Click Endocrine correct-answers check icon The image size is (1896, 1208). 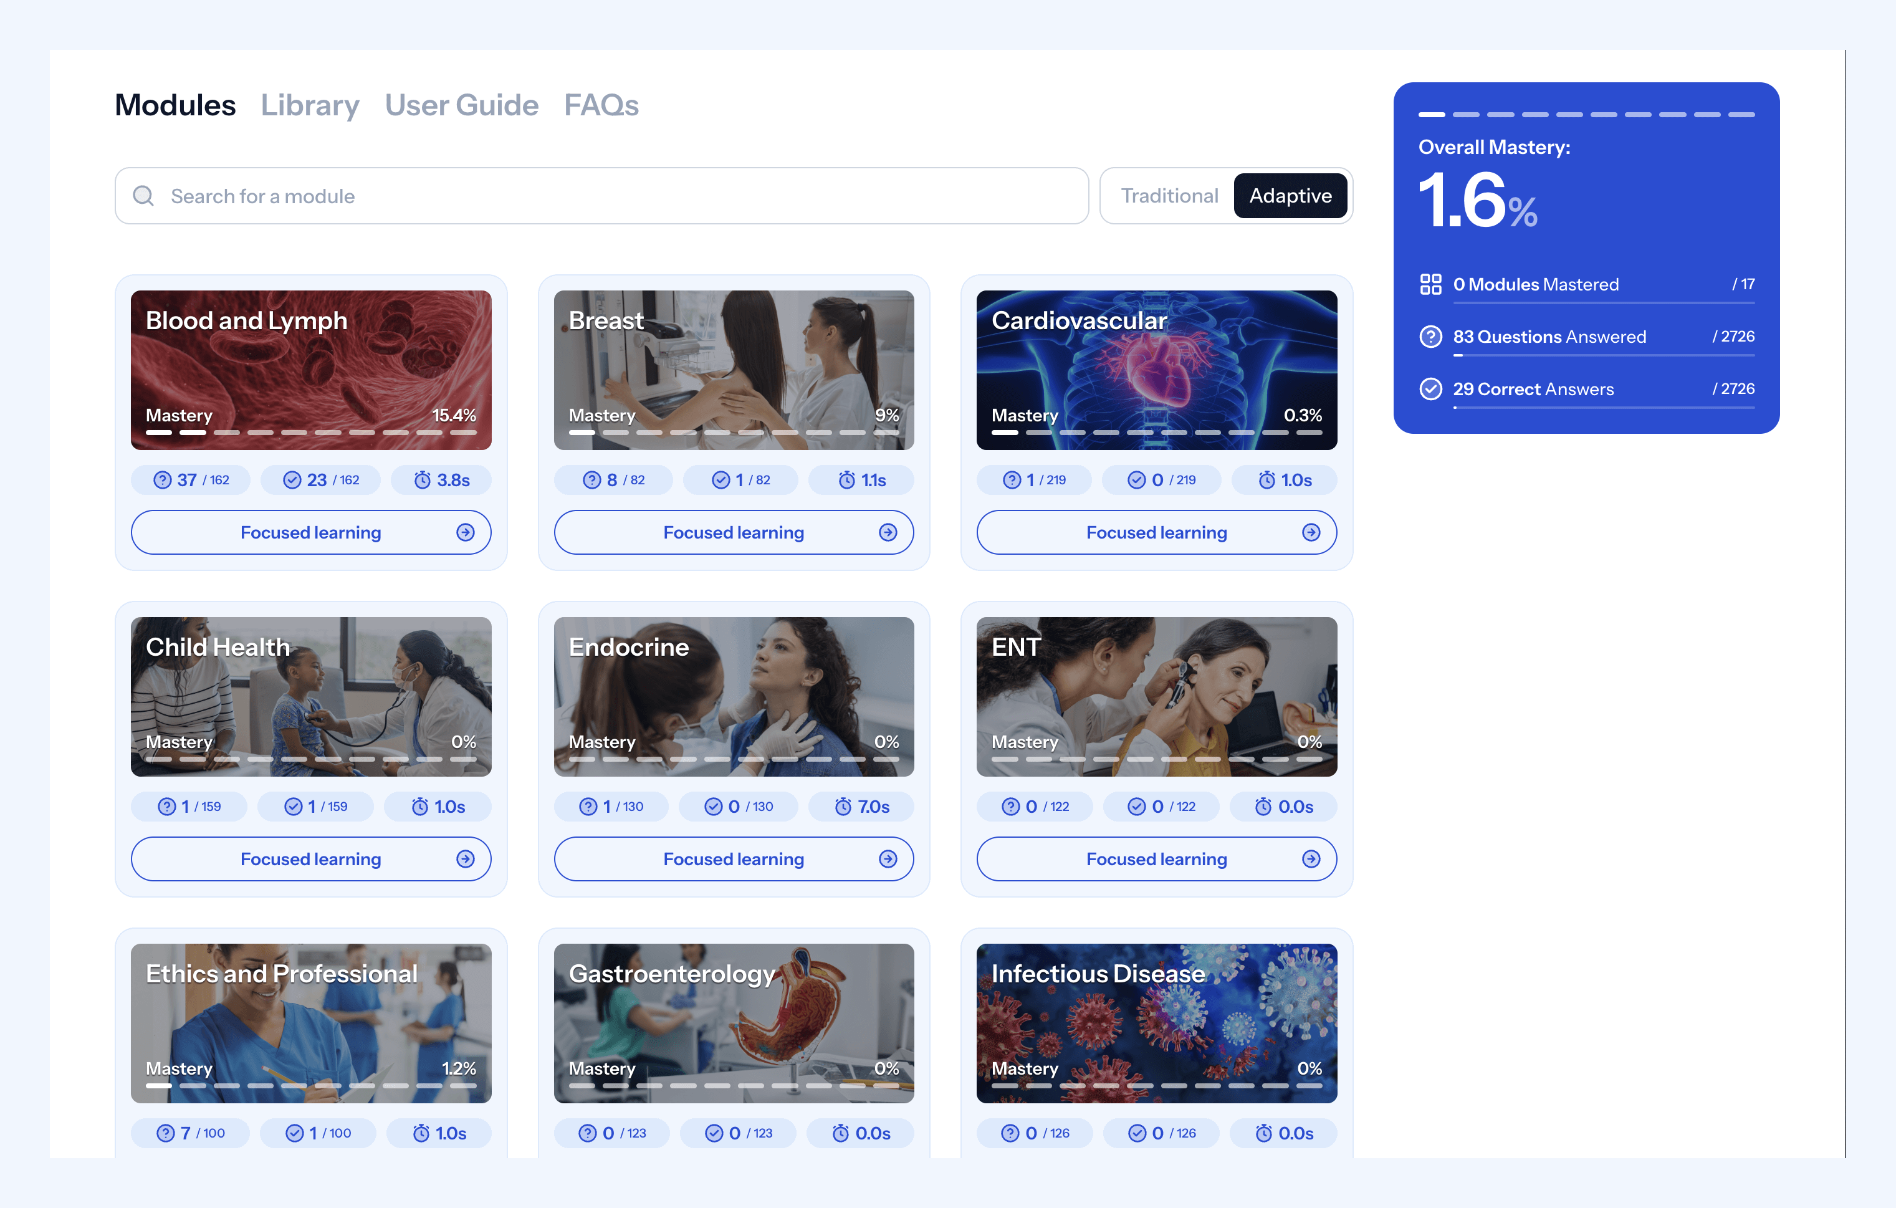tap(714, 807)
